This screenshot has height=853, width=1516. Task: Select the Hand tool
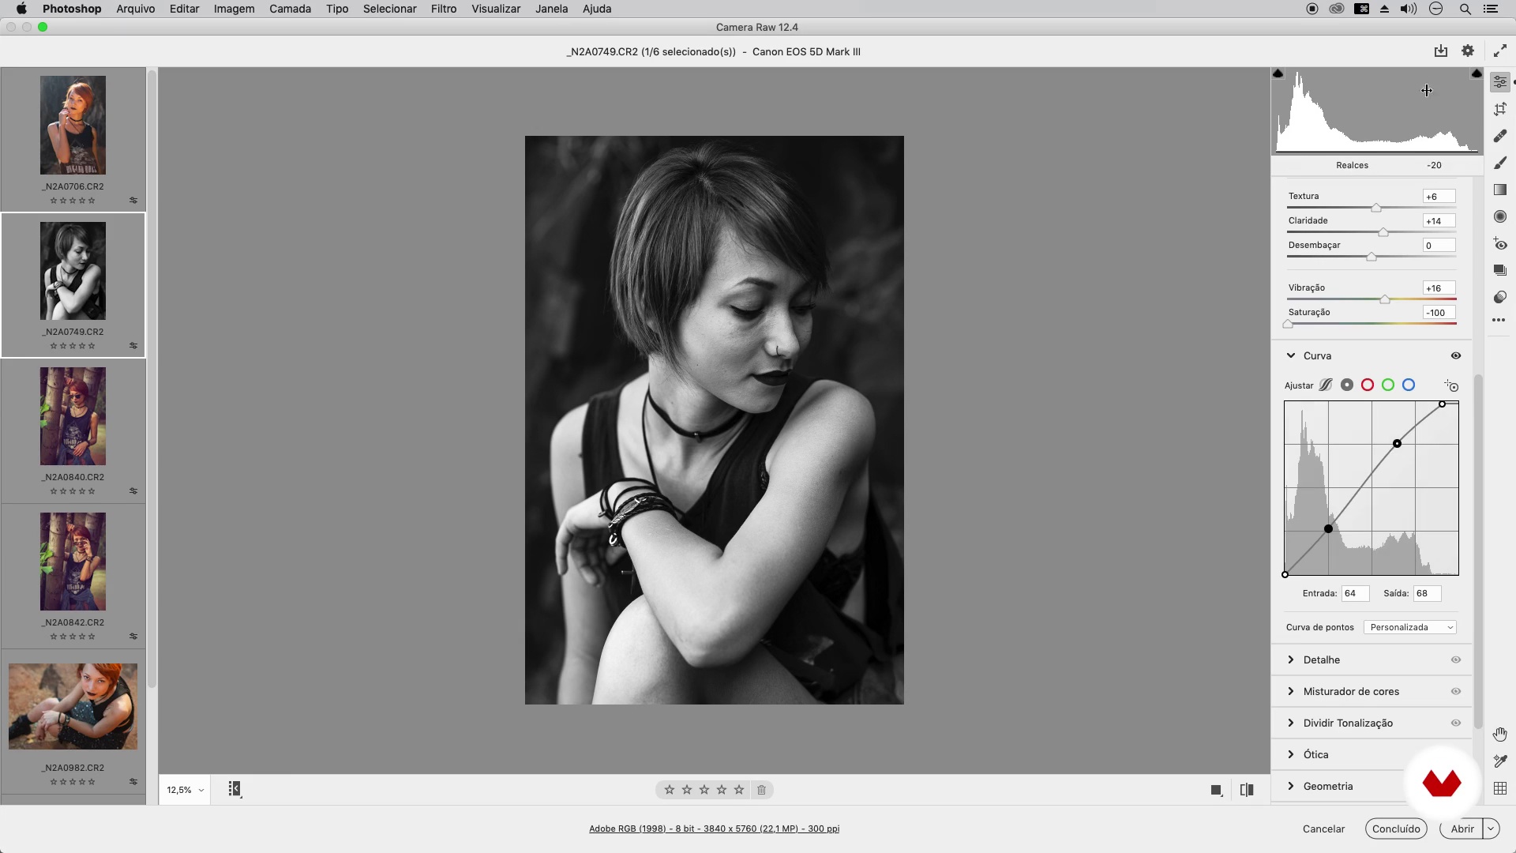pos(1500,735)
